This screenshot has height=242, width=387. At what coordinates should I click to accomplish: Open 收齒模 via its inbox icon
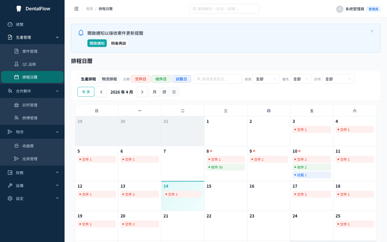coord(16,146)
